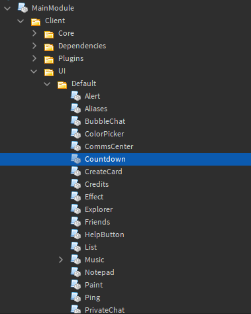Click the MainModule module script icon
This screenshot has height=314, width=251.
coord(23,8)
